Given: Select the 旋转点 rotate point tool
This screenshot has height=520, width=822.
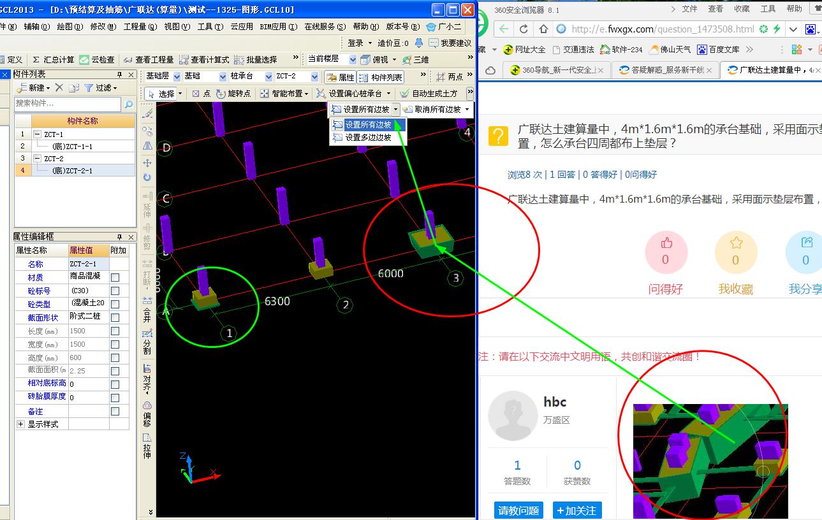Looking at the screenshot, I should [x=233, y=93].
